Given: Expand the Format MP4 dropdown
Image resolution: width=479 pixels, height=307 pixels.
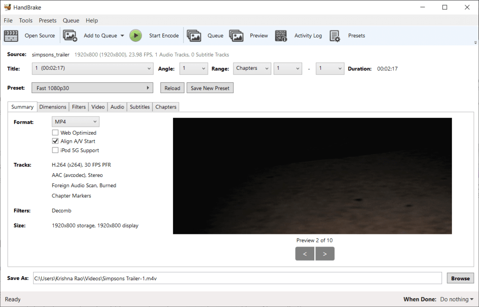Looking at the screenshot, I should click(x=75, y=122).
